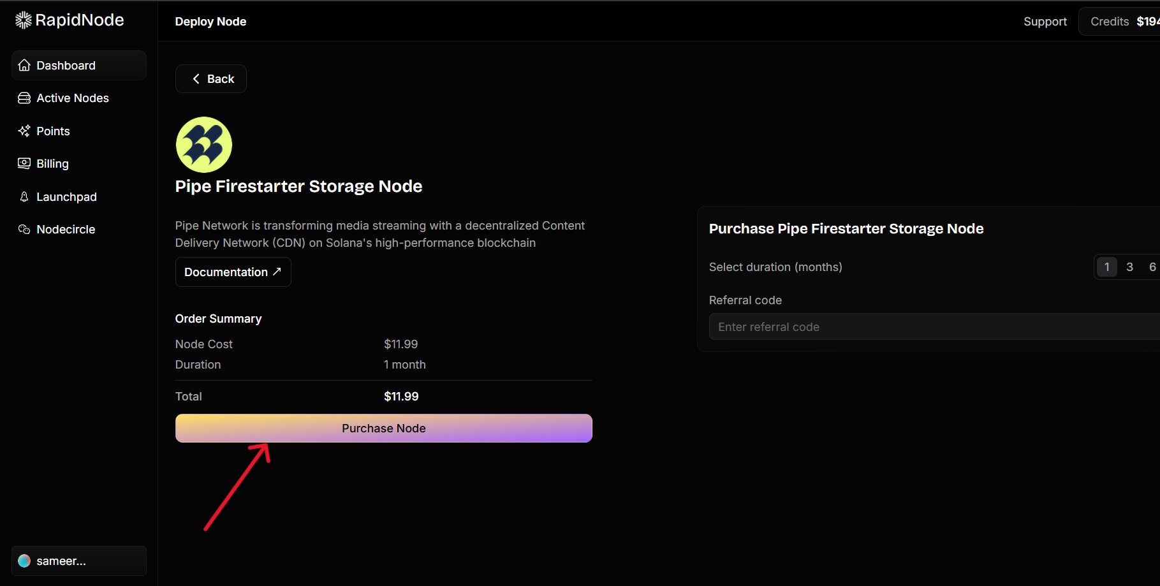Click the Support link in header
The image size is (1160, 586).
pos(1045,22)
